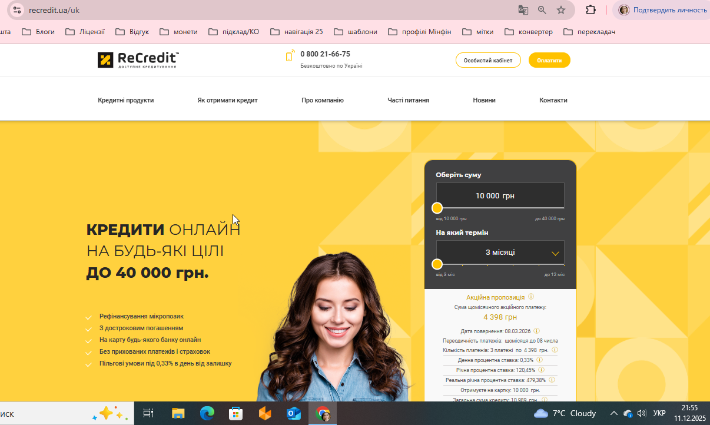Image resolution: width=710 pixels, height=425 pixels.
Task: Click the Особистий кабінет button
Action: [488, 60]
